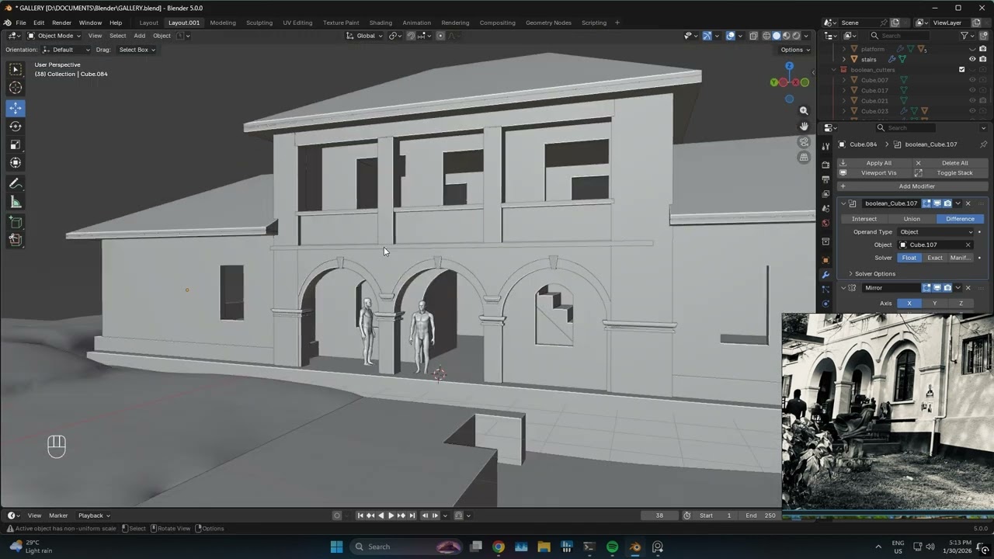Pin the Cube.084 properties panel
The height and width of the screenshot is (559, 994).
(x=983, y=144)
